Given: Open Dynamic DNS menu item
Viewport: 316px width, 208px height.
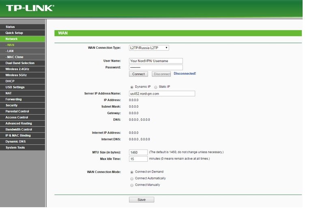Looking at the screenshot, I should pos(22,142).
